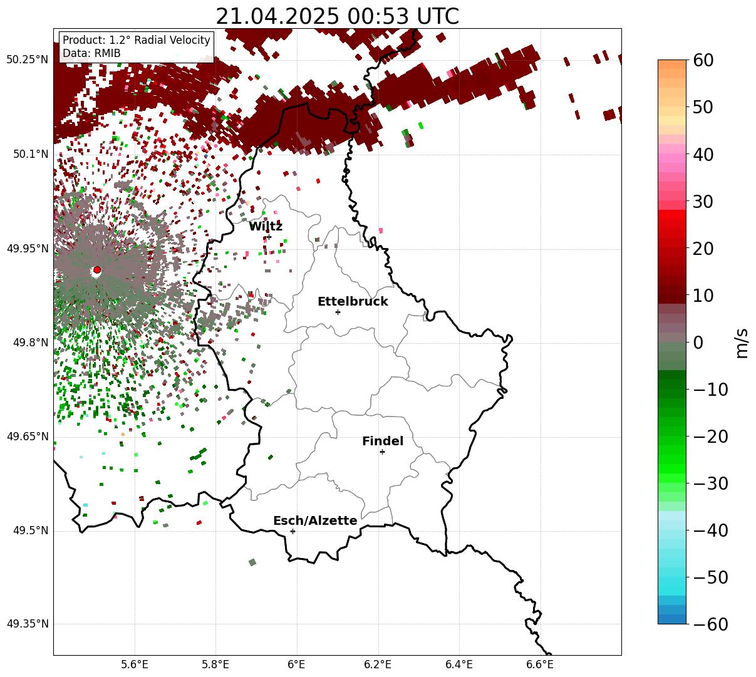Click the colorbar value 0 label
The image size is (756, 677).
point(698,343)
